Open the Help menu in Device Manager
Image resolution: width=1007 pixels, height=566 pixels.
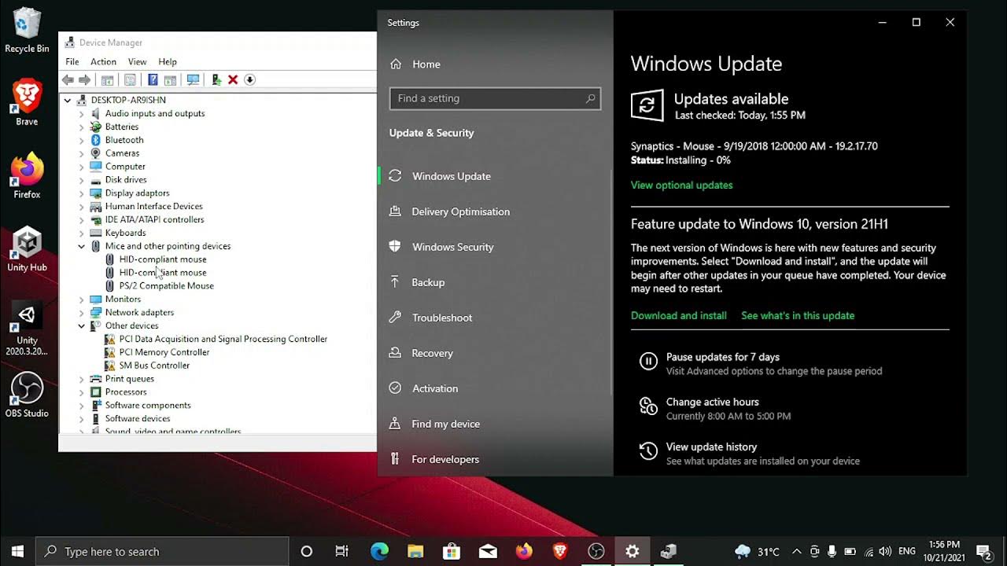coord(168,61)
